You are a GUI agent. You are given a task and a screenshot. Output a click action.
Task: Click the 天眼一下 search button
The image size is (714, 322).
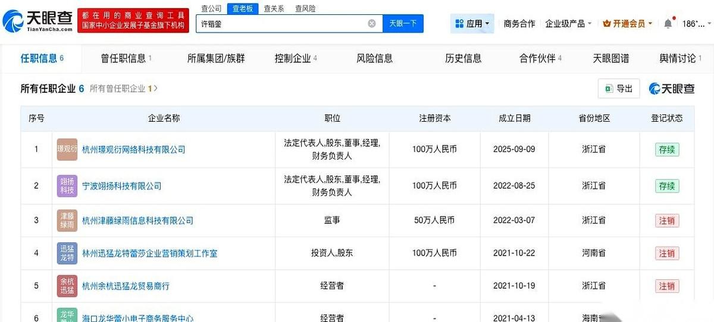(403, 24)
